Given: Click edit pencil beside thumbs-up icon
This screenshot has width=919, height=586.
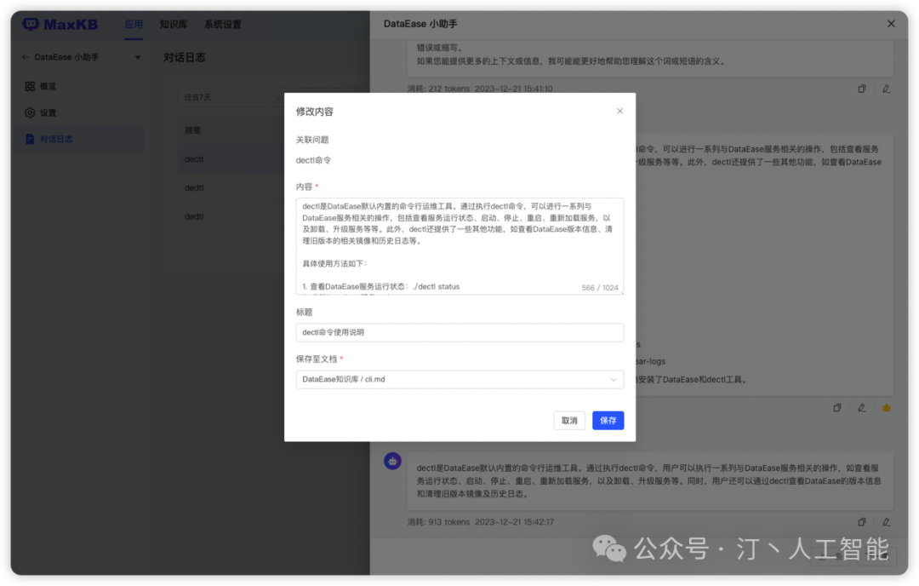Looking at the screenshot, I should (861, 408).
